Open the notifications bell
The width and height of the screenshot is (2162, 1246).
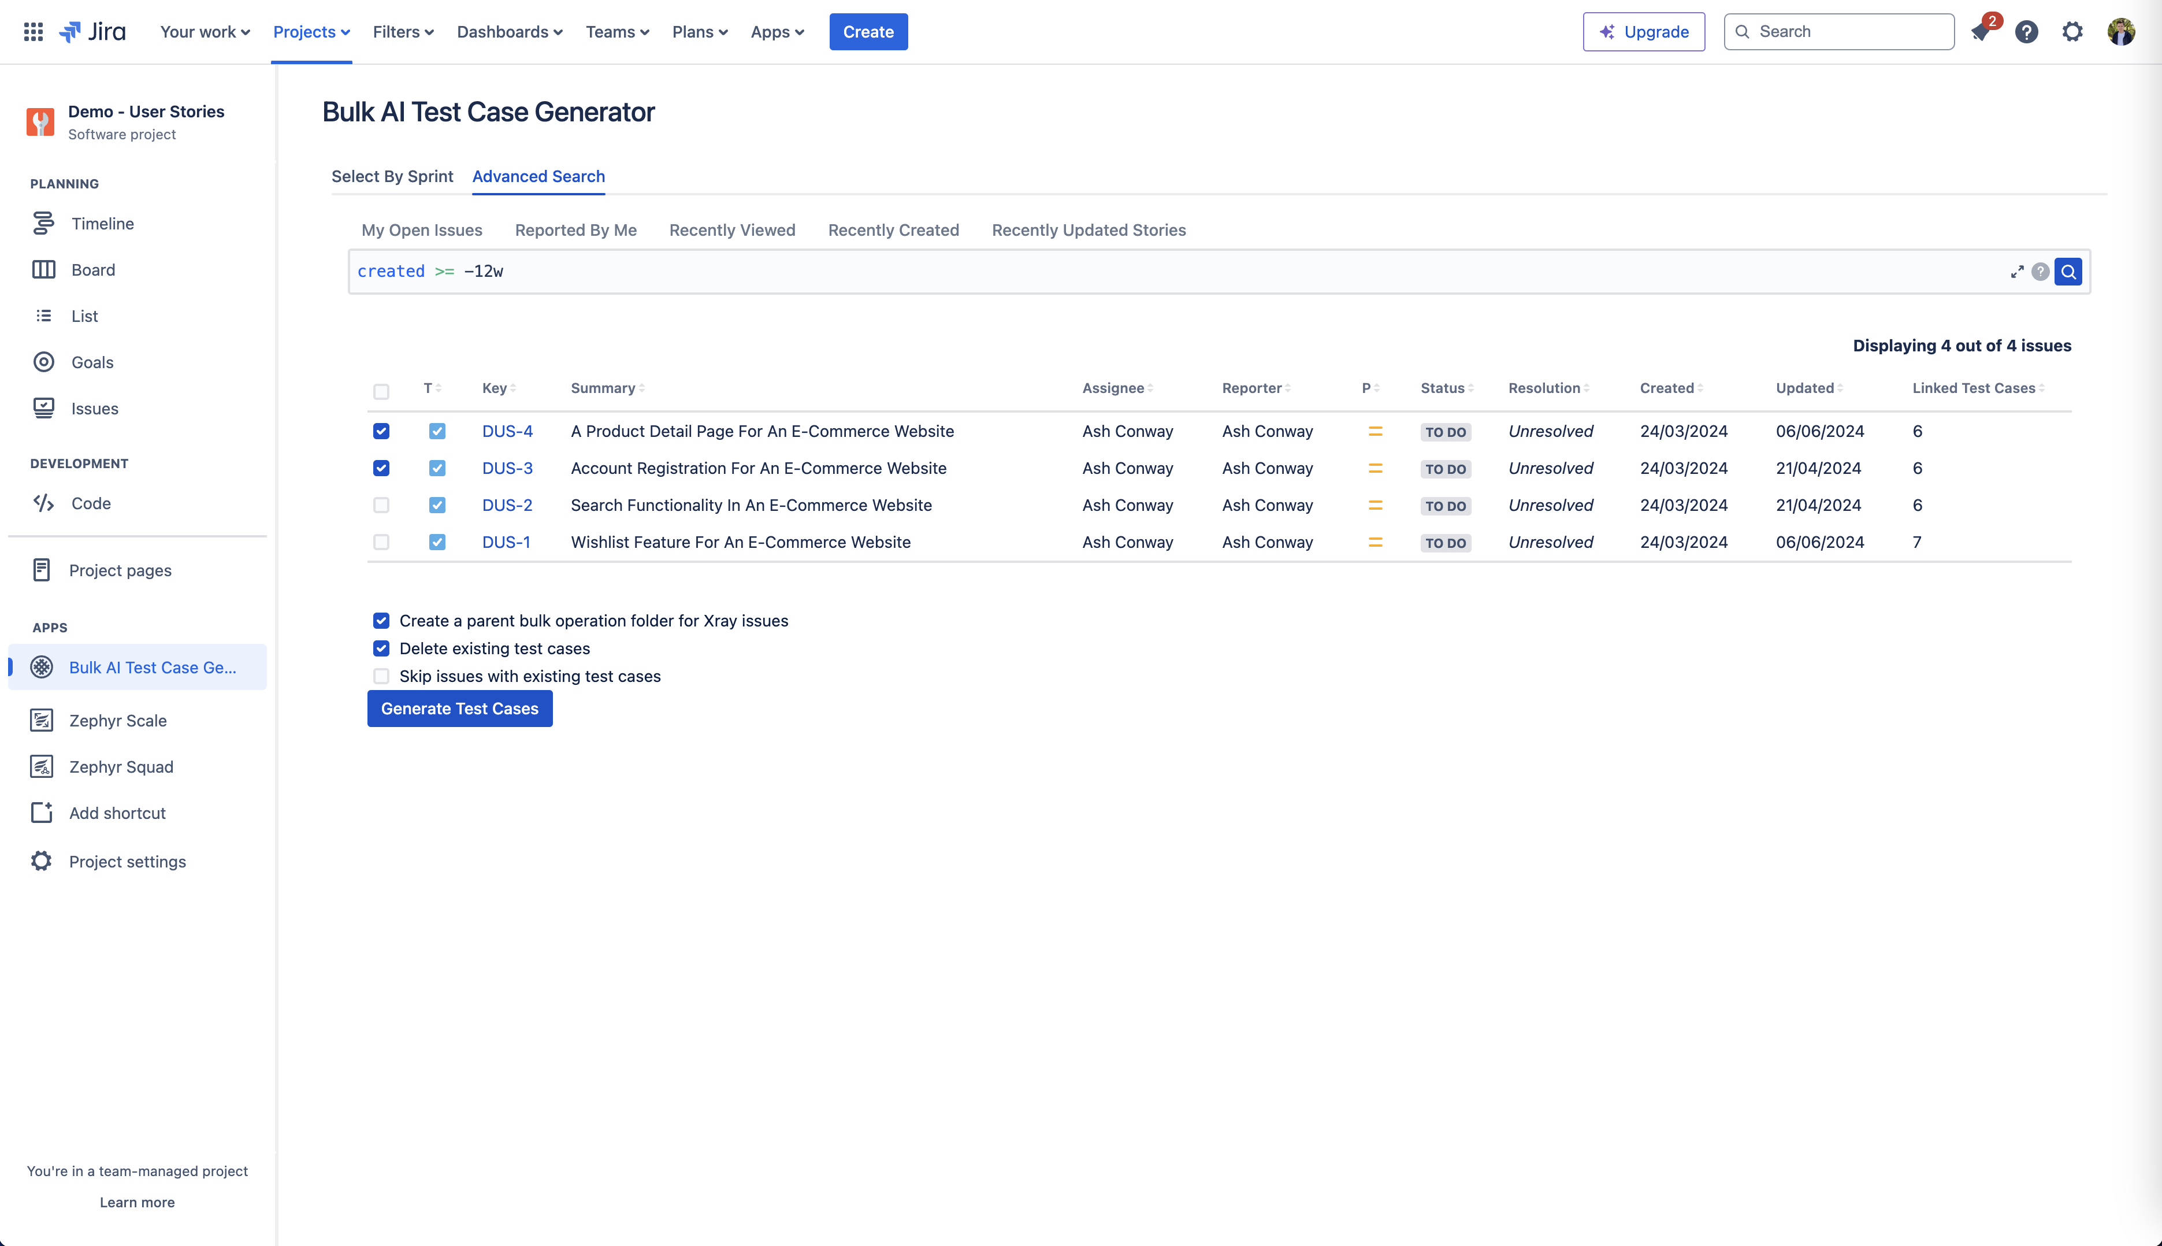[1982, 32]
